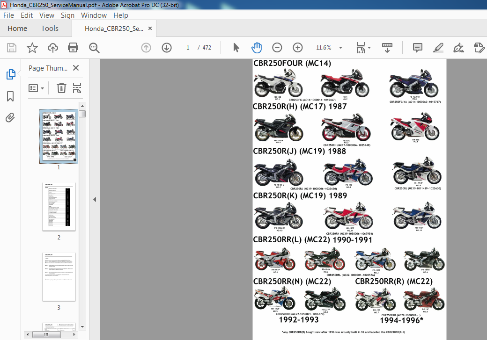Click the "CBR250R(J) (MC19) 1988" heading
The height and width of the screenshot is (340, 487).
tap(299, 151)
